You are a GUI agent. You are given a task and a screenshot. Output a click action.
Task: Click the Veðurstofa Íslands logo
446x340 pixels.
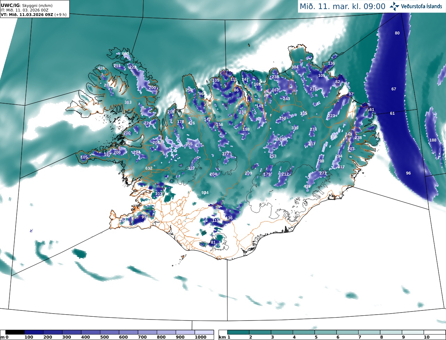pyautogui.click(x=415, y=6)
